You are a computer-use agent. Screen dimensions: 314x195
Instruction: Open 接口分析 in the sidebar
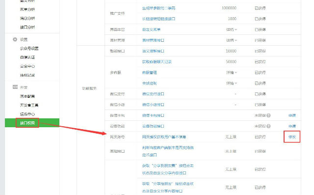(x=27, y=27)
